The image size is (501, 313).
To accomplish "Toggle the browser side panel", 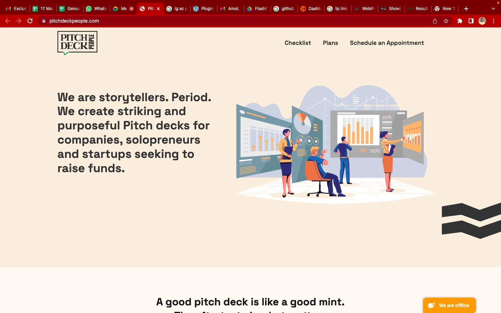I will tap(471, 21).
